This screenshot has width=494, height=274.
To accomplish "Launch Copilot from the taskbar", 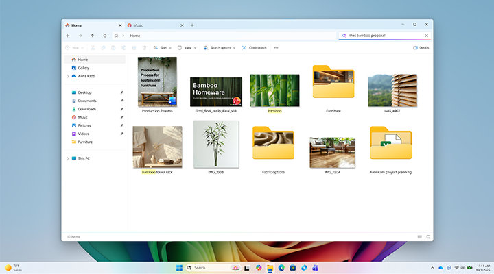I will tap(259, 268).
